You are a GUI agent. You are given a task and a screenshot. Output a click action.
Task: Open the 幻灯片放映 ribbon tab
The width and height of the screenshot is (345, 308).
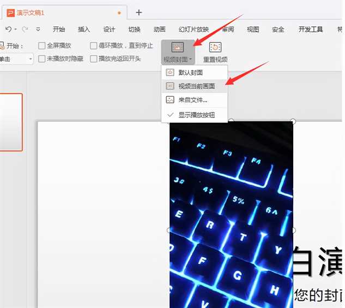[x=193, y=29]
